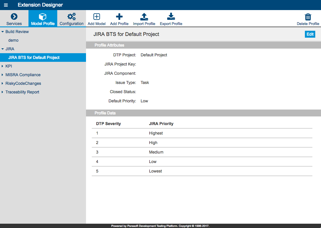321x228 pixels.
Task: Select the MISRA Compliance tree node
Action: pyautogui.click(x=23, y=75)
